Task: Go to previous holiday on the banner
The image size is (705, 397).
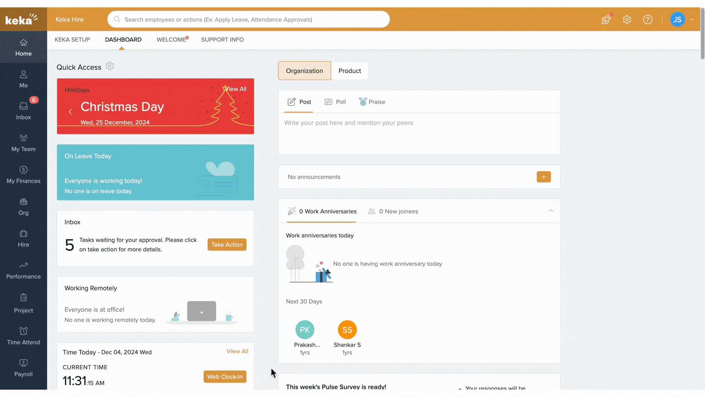Action: click(x=70, y=111)
